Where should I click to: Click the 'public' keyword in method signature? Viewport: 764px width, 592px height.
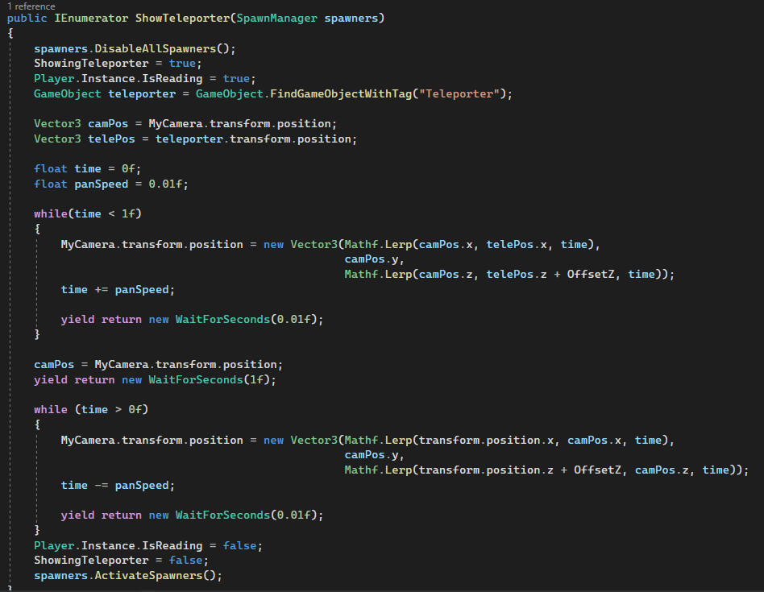point(27,19)
